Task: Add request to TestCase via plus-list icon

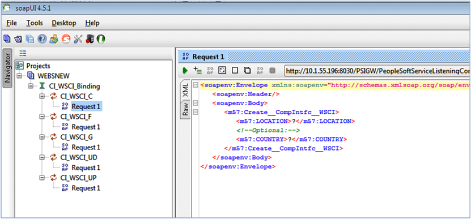Action: [x=197, y=71]
